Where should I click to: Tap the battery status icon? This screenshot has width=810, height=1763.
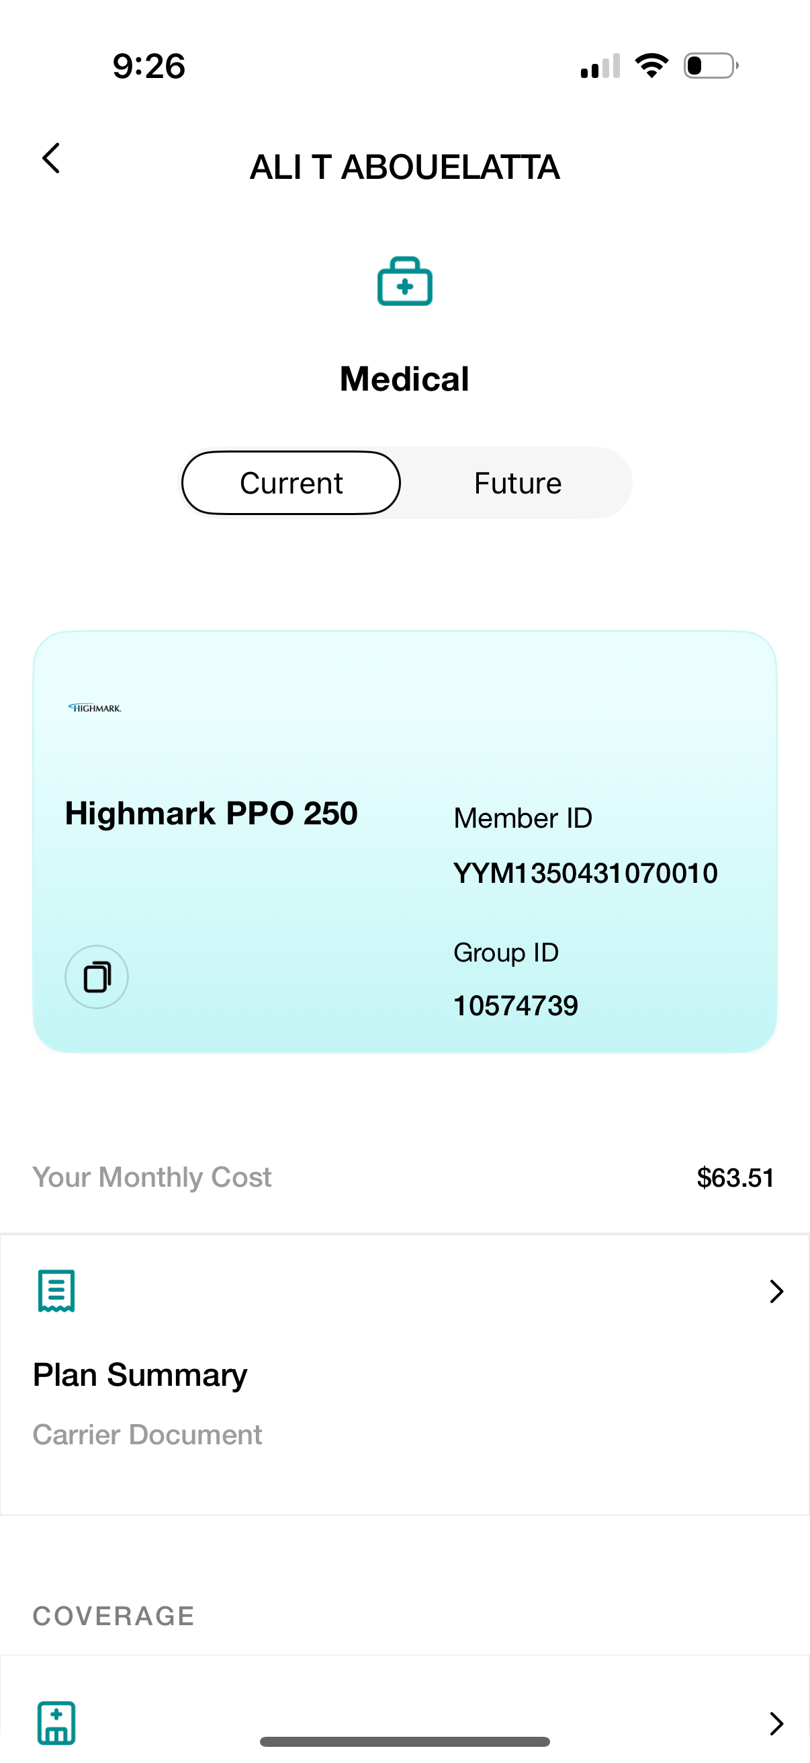click(x=710, y=66)
